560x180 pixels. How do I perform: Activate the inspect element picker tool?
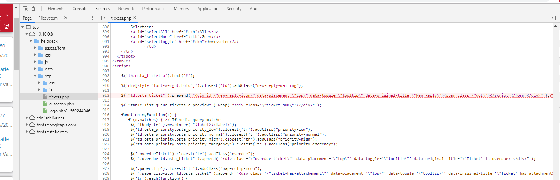coord(25,9)
